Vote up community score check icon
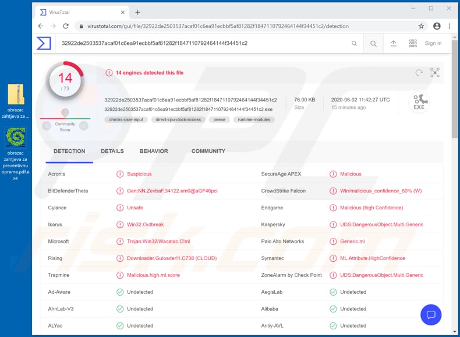Screen dimensions: 460x337 coord(84,126)
